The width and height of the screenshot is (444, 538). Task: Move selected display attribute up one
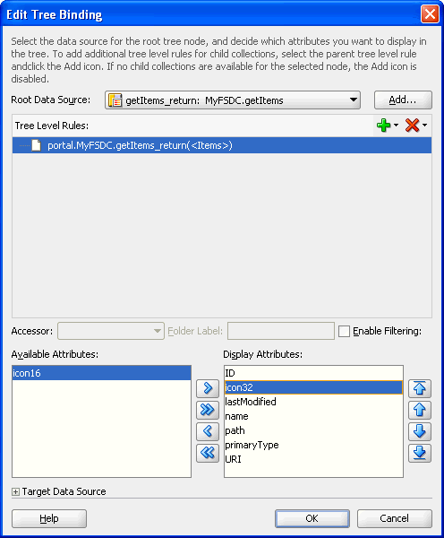(420, 410)
